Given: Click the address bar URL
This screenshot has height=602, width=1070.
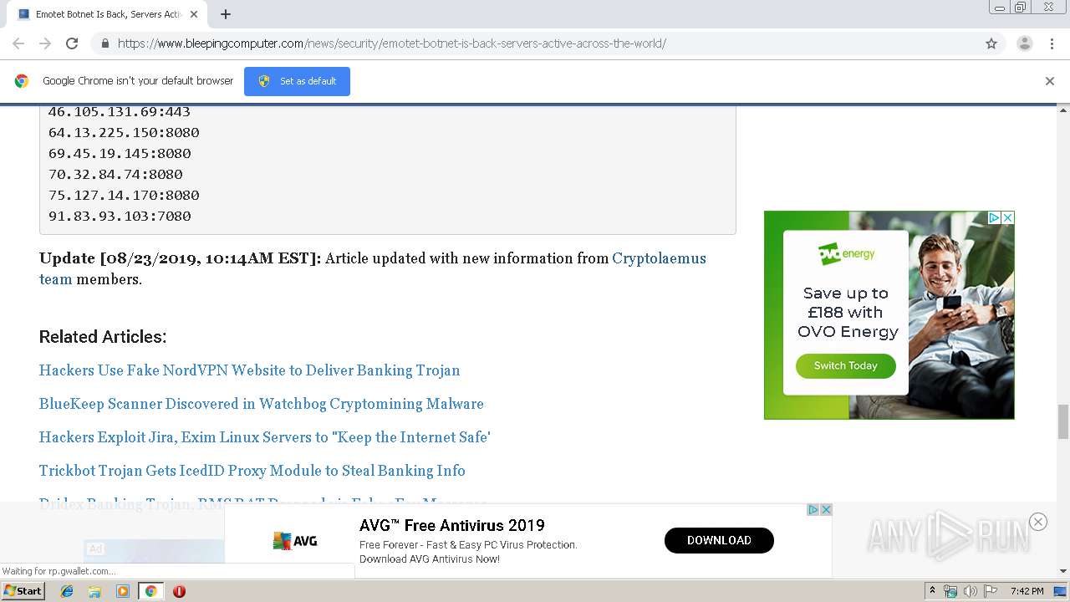Looking at the screenshot, I should tap(392, 43).
